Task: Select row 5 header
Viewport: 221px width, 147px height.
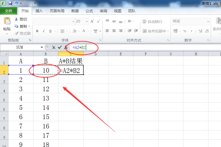Action: click(x=4, y=98)
